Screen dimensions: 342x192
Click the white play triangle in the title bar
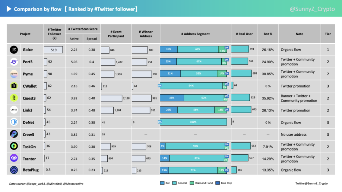(x=9, y=9)
